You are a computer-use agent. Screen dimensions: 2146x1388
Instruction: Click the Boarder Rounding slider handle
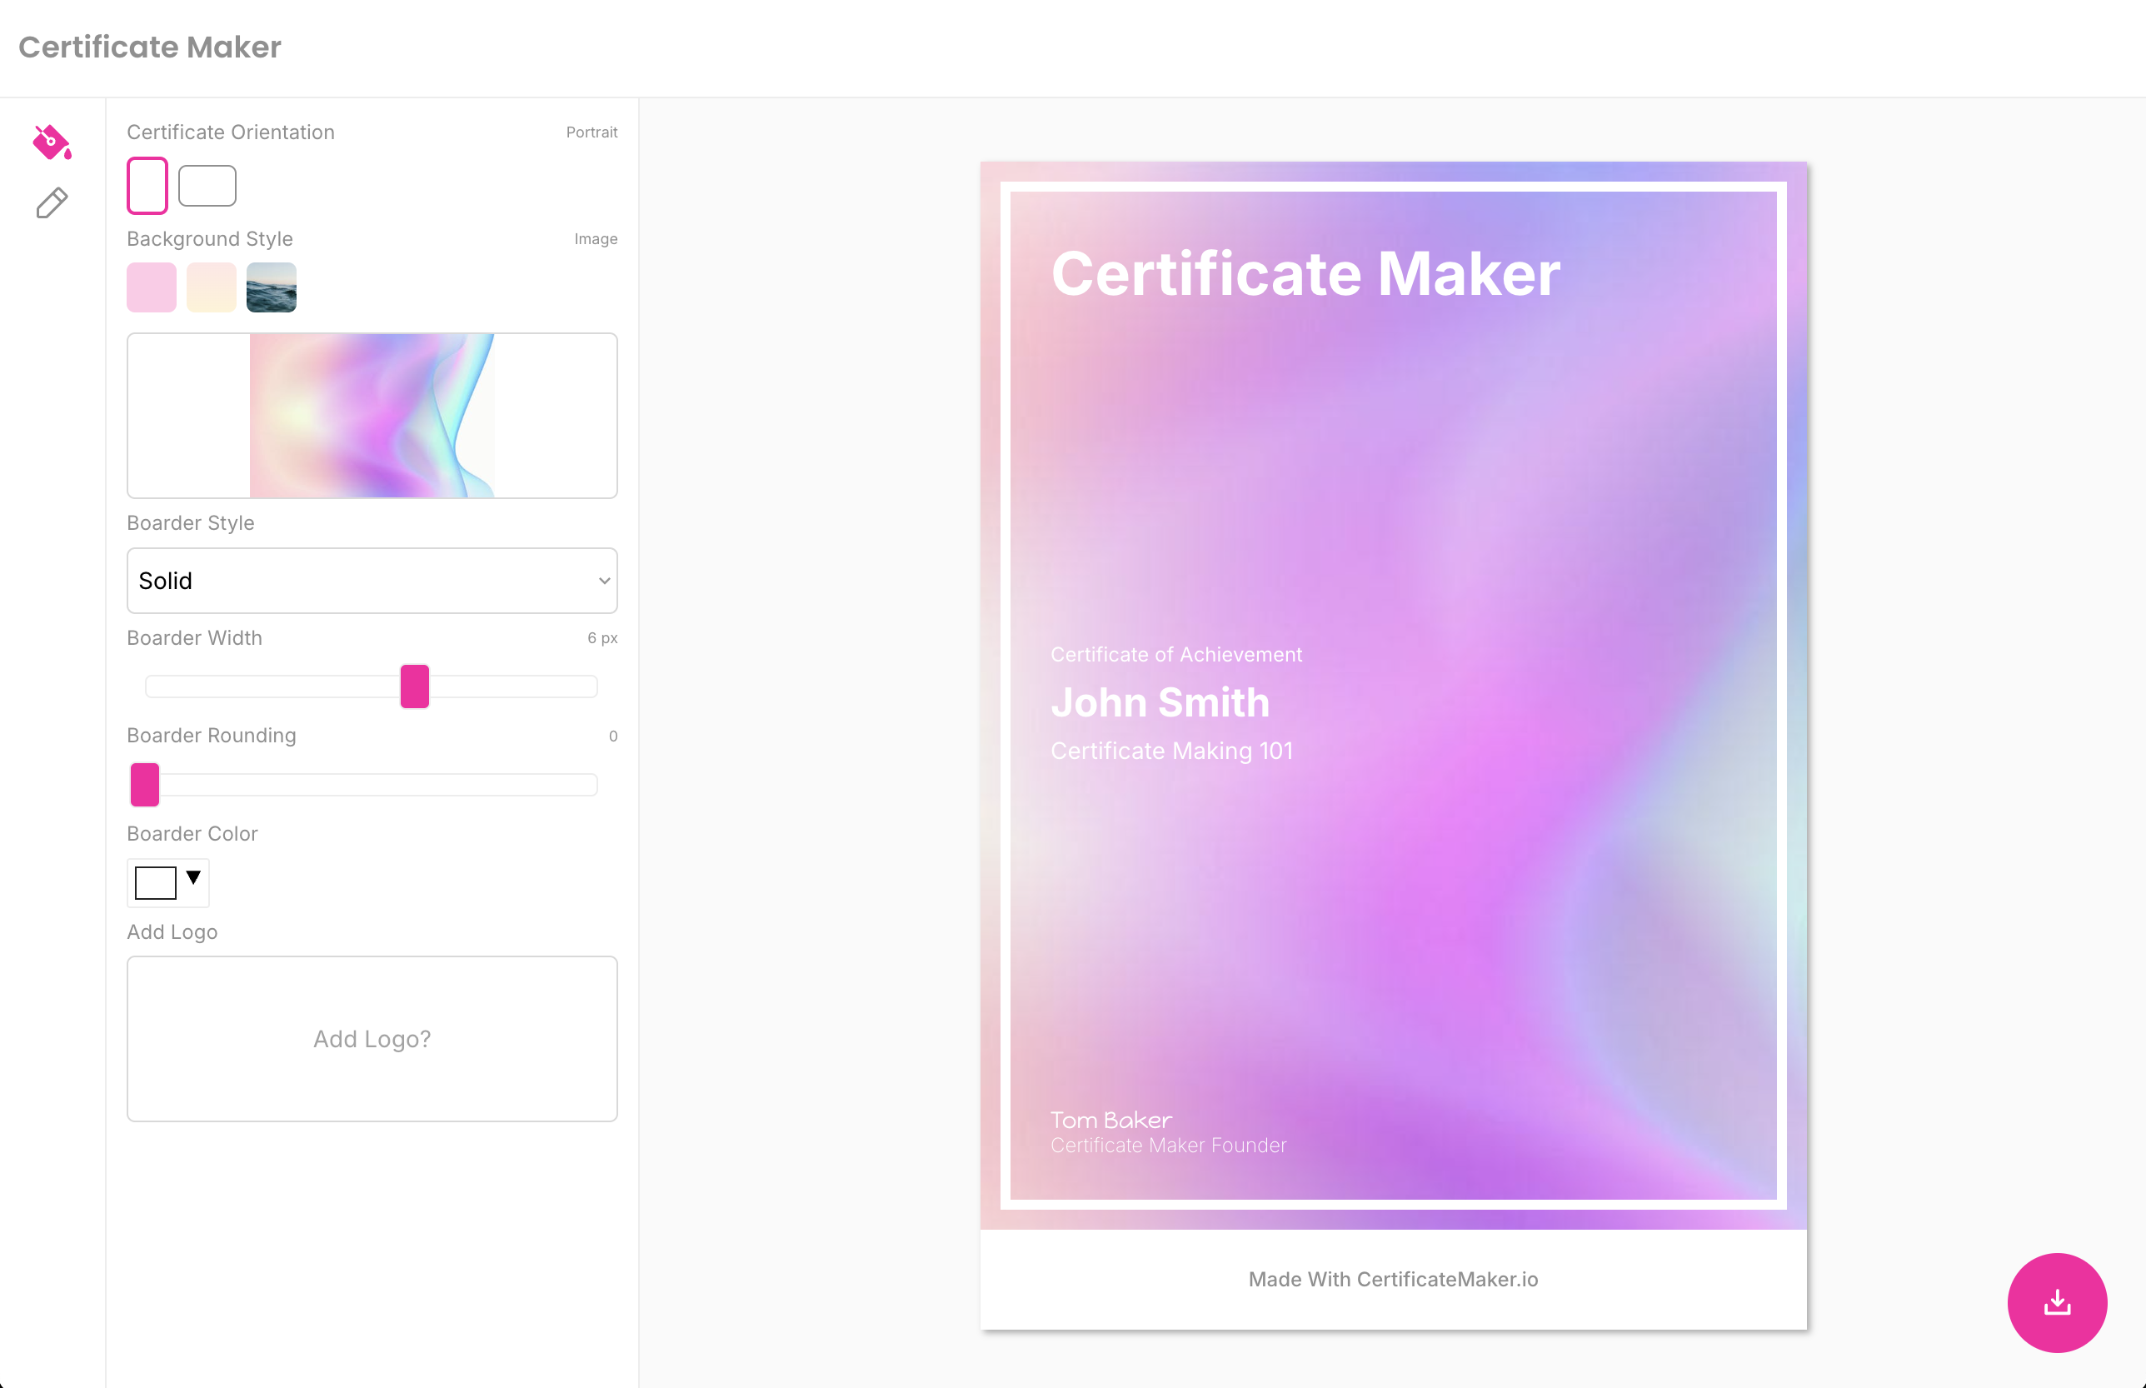click(145, 784)
